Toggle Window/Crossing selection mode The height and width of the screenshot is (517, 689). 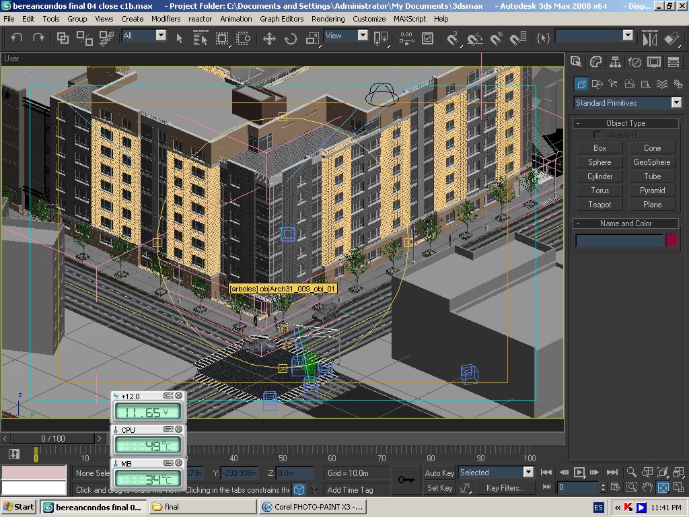(x=243, y=38)
